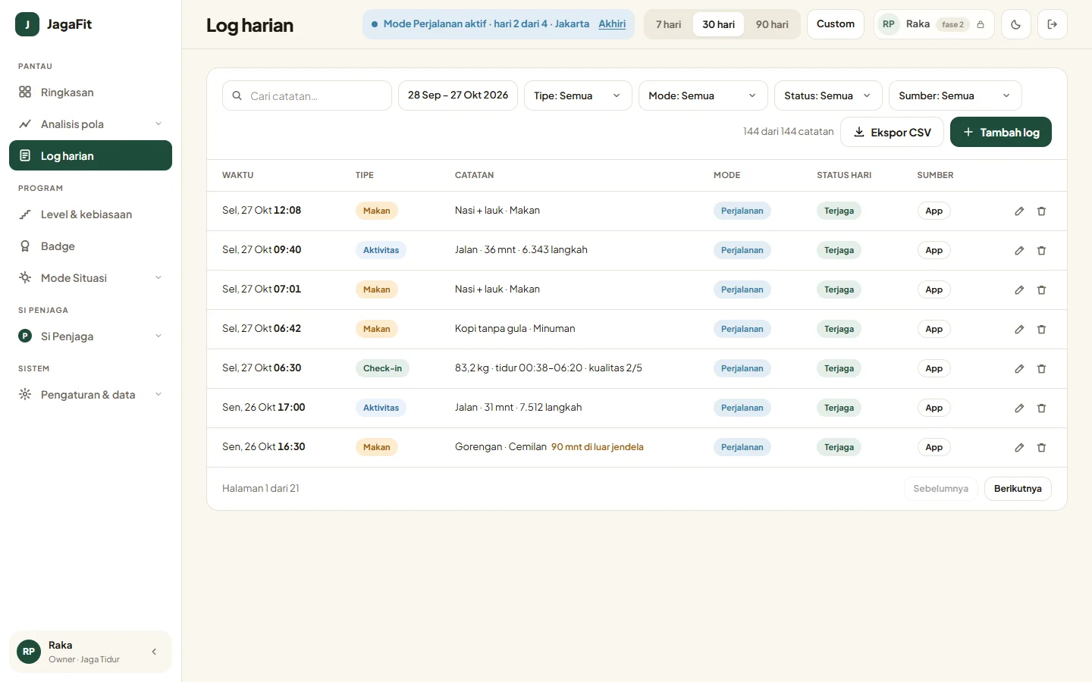Edit the Kopi tanpa gula entry
The image size is (1092, 682).
pyautogui.click(x=1019, y=330)
